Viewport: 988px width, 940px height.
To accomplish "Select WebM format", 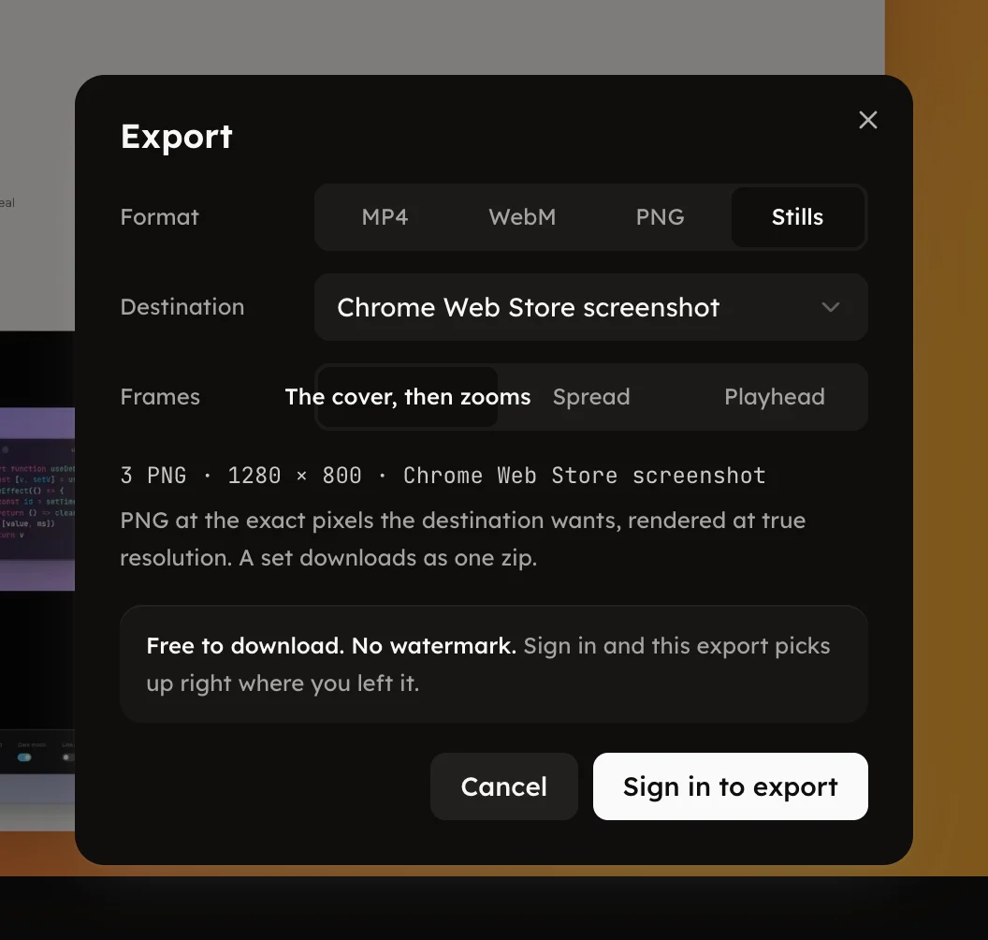I will pyautogui.click(x=522, y=217).
